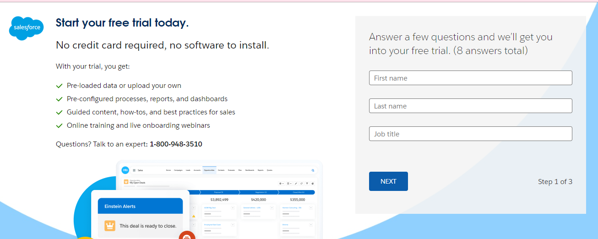Click 'Online training and live onboarding webinars'
This screenshot has width=598, height=239.
[138, 125]
